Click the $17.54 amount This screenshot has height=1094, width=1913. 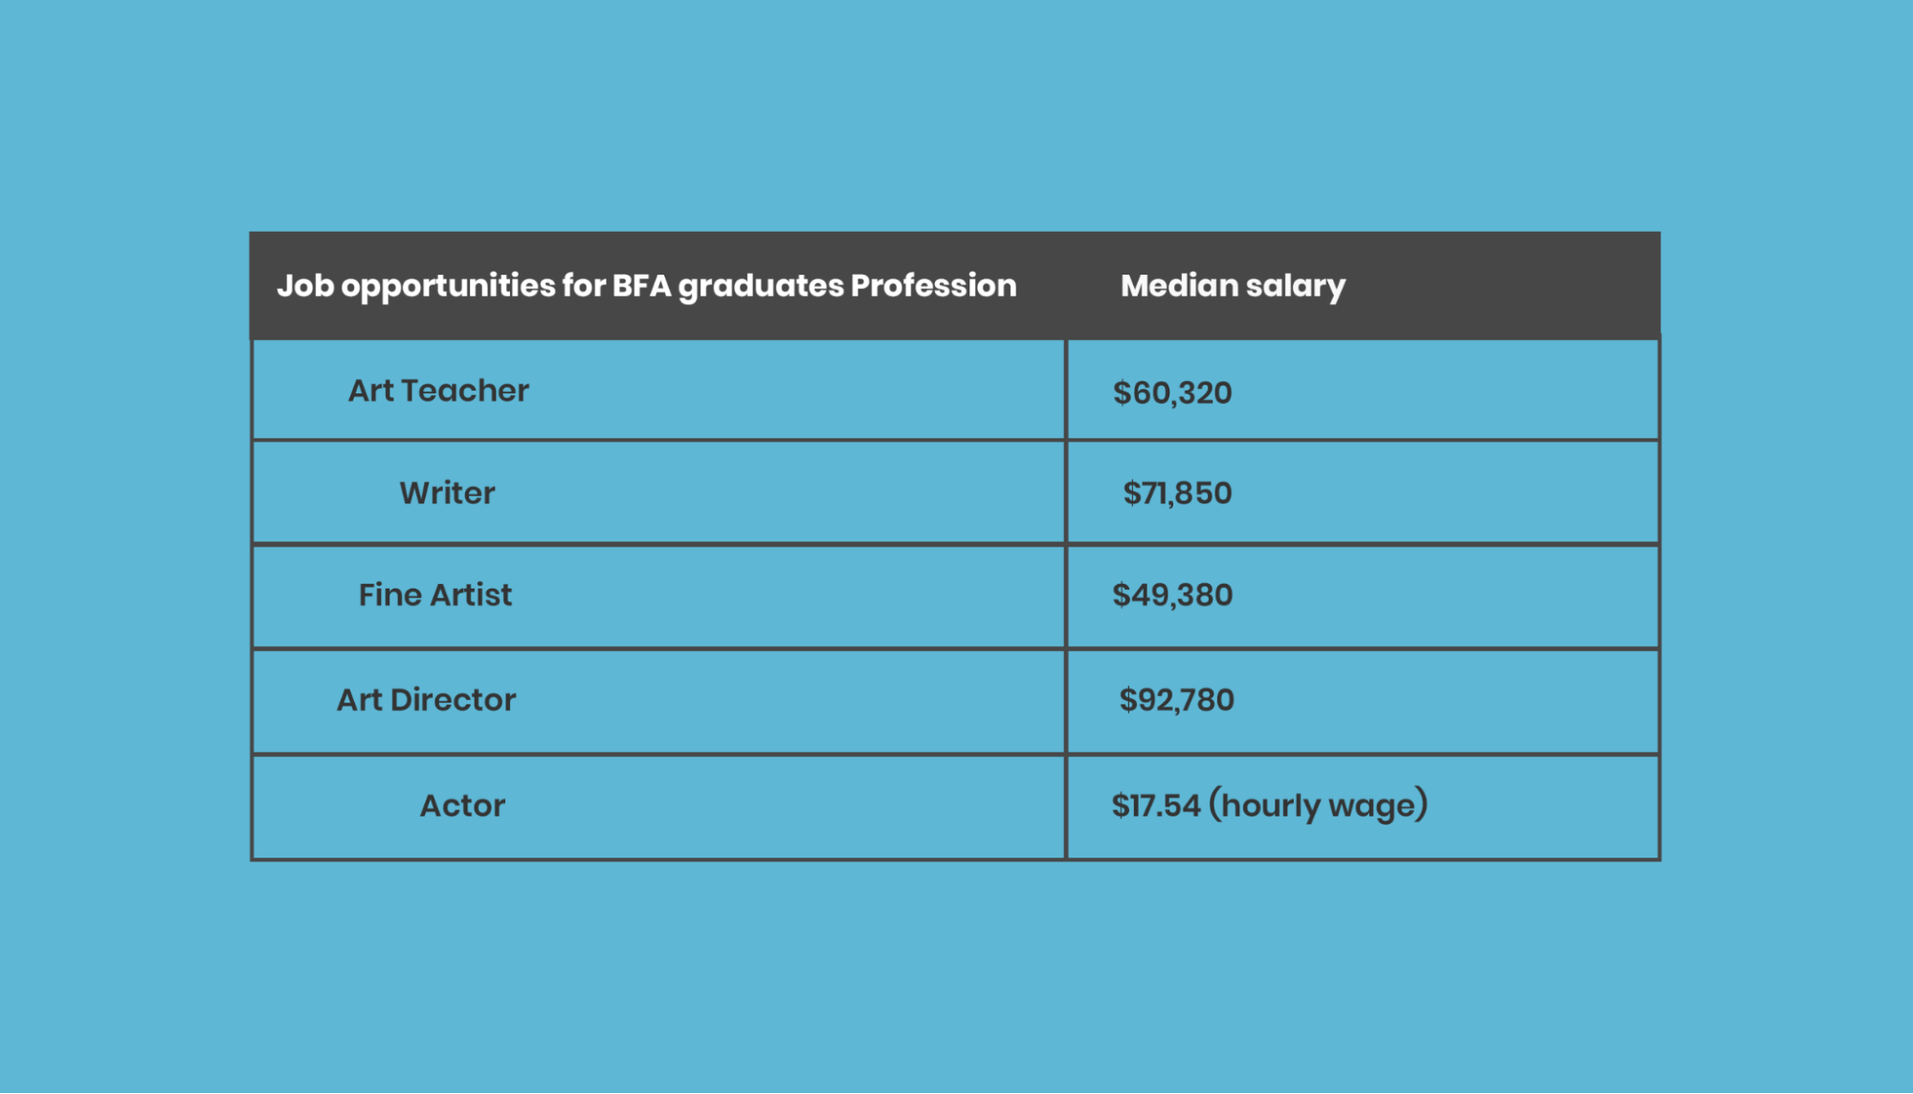[1155, 806]
